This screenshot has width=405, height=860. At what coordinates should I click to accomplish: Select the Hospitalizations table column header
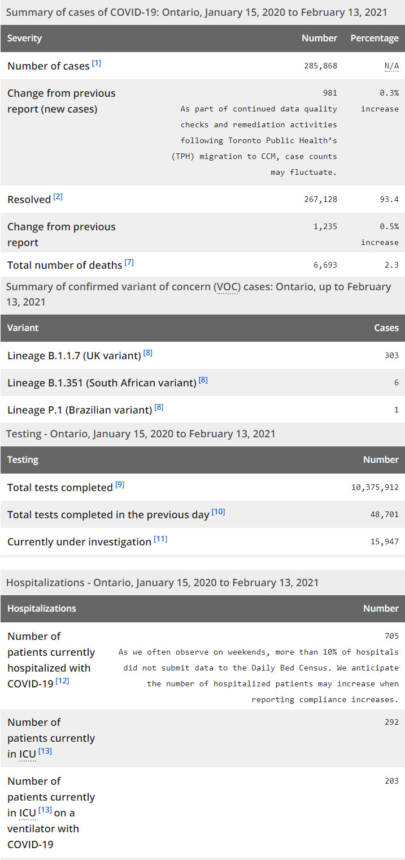(x=41, y=609)
